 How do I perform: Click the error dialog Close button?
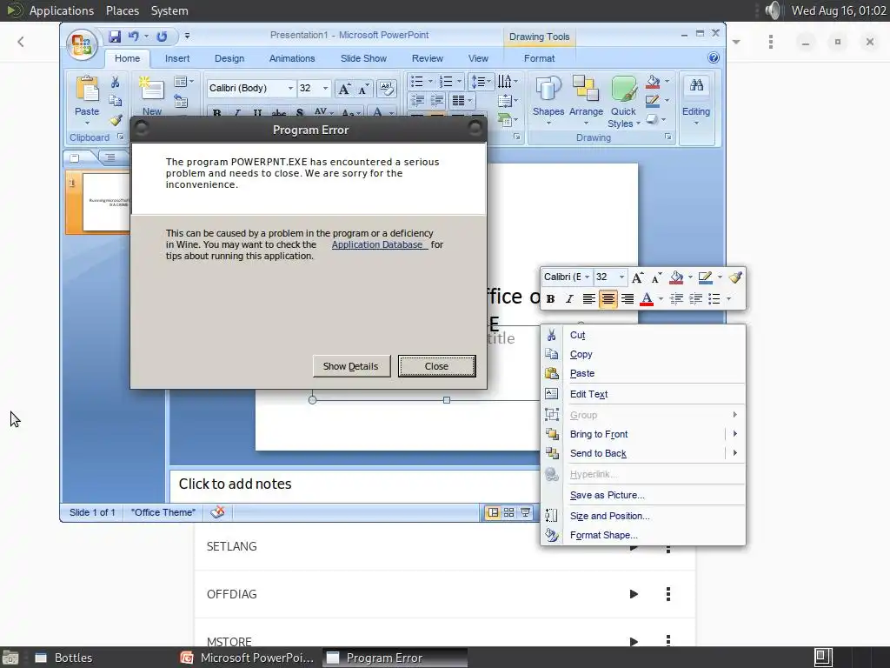coord(436,366)
